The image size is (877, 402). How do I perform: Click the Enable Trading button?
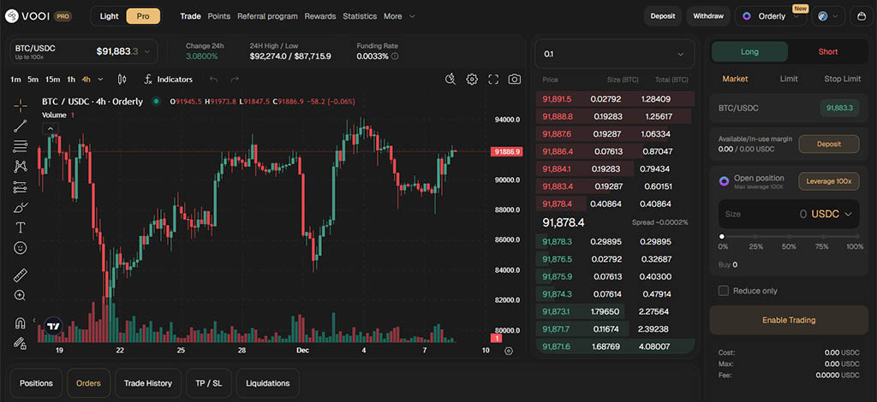tap(789, 320)
